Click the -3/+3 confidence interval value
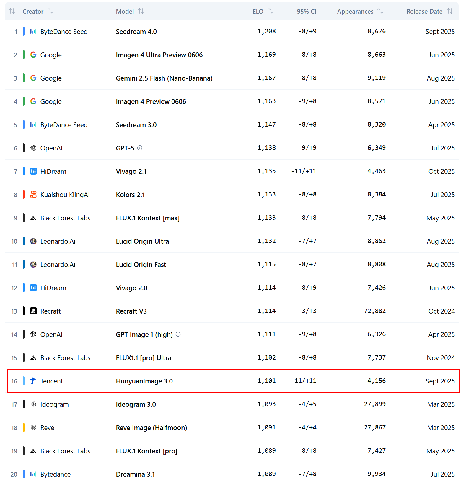Image resolution: width=466 pixels, height=484 pixels. click(307, 311)
